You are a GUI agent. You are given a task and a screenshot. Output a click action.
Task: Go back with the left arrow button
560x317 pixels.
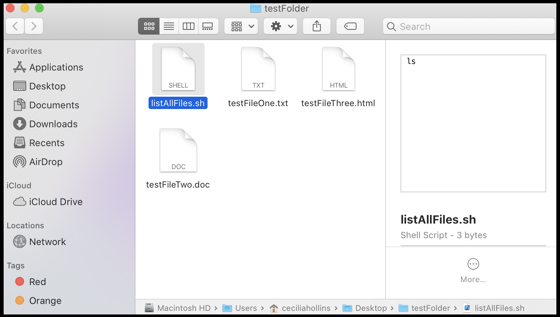(x=15, y=26)
